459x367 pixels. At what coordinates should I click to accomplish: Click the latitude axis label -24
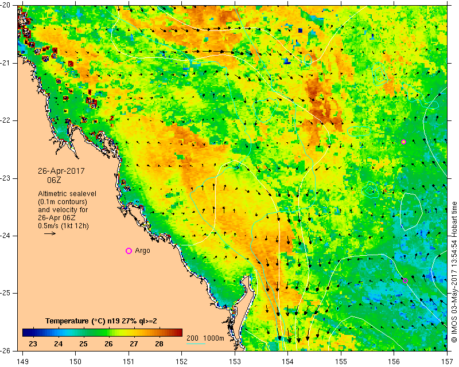[x=6, y=236]
